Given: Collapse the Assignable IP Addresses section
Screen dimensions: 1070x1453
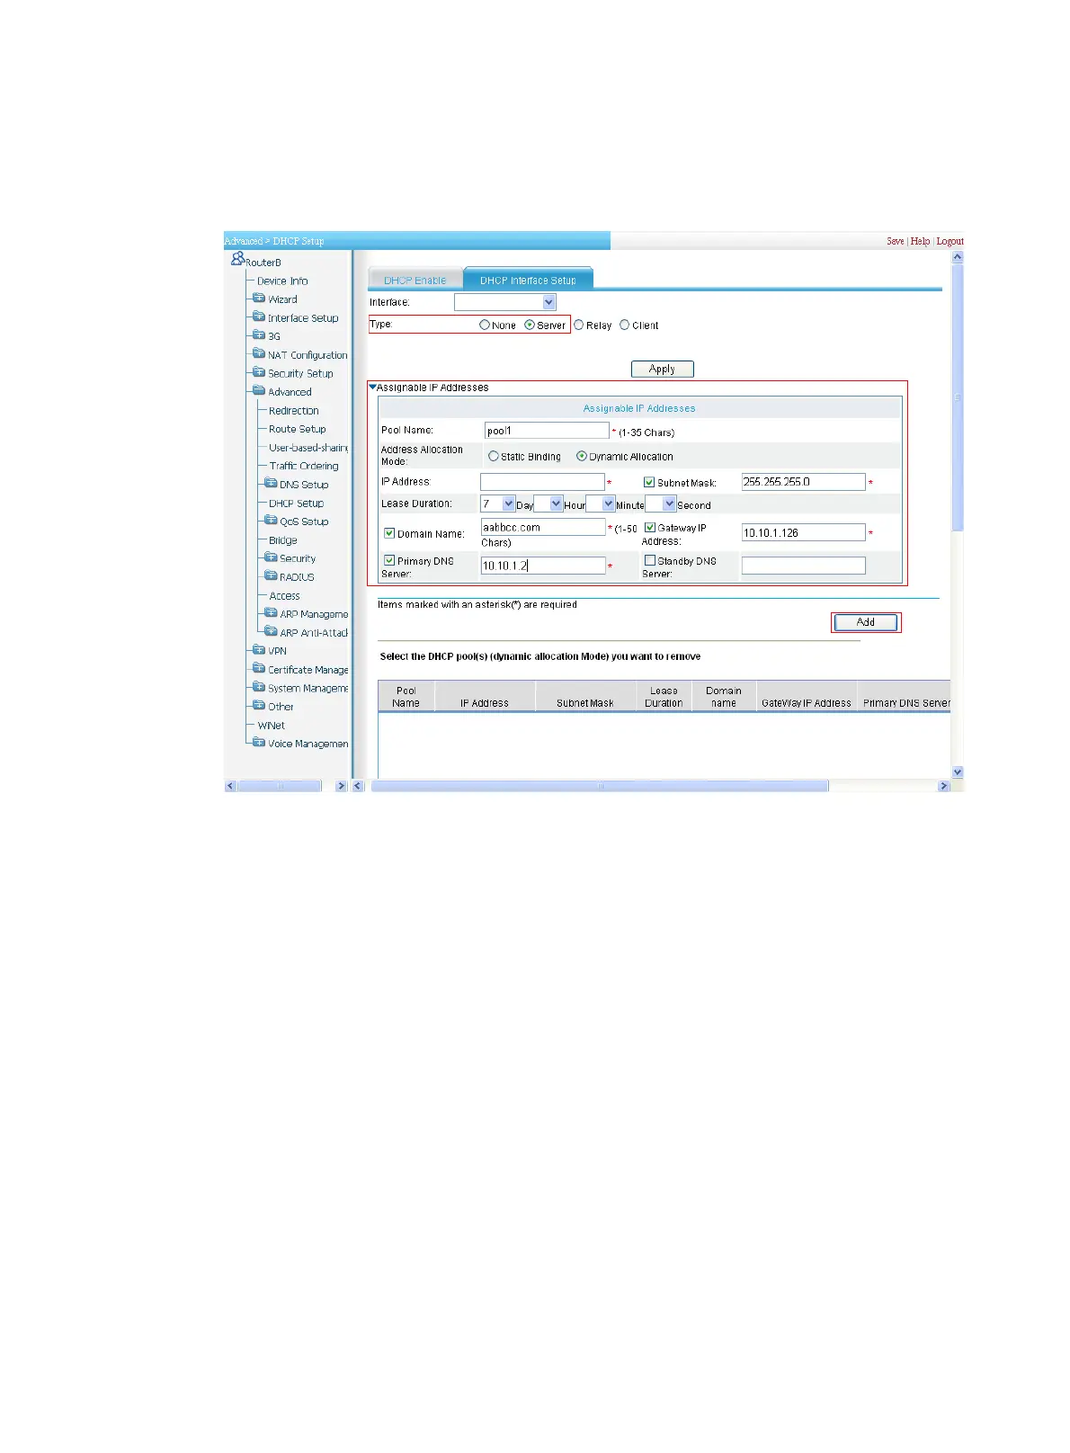Looking at the screenshot, I should pyautogui.click(x=373, y=388).
